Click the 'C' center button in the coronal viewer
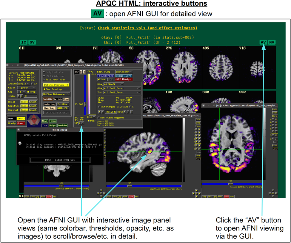This screenshot has height=243, width=291. click(x=101, y=193)
